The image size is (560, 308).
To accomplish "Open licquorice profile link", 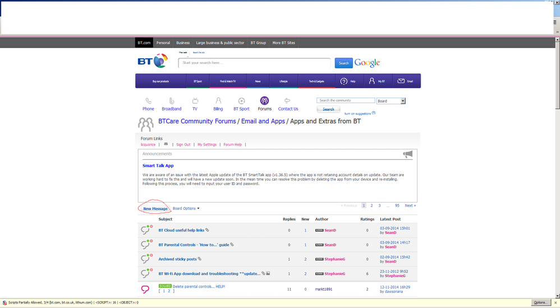I will (x=148, y=145).
